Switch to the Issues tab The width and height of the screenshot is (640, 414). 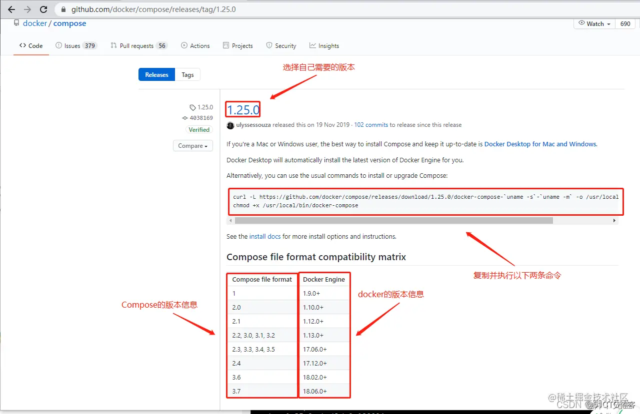[x=76, y=45]
